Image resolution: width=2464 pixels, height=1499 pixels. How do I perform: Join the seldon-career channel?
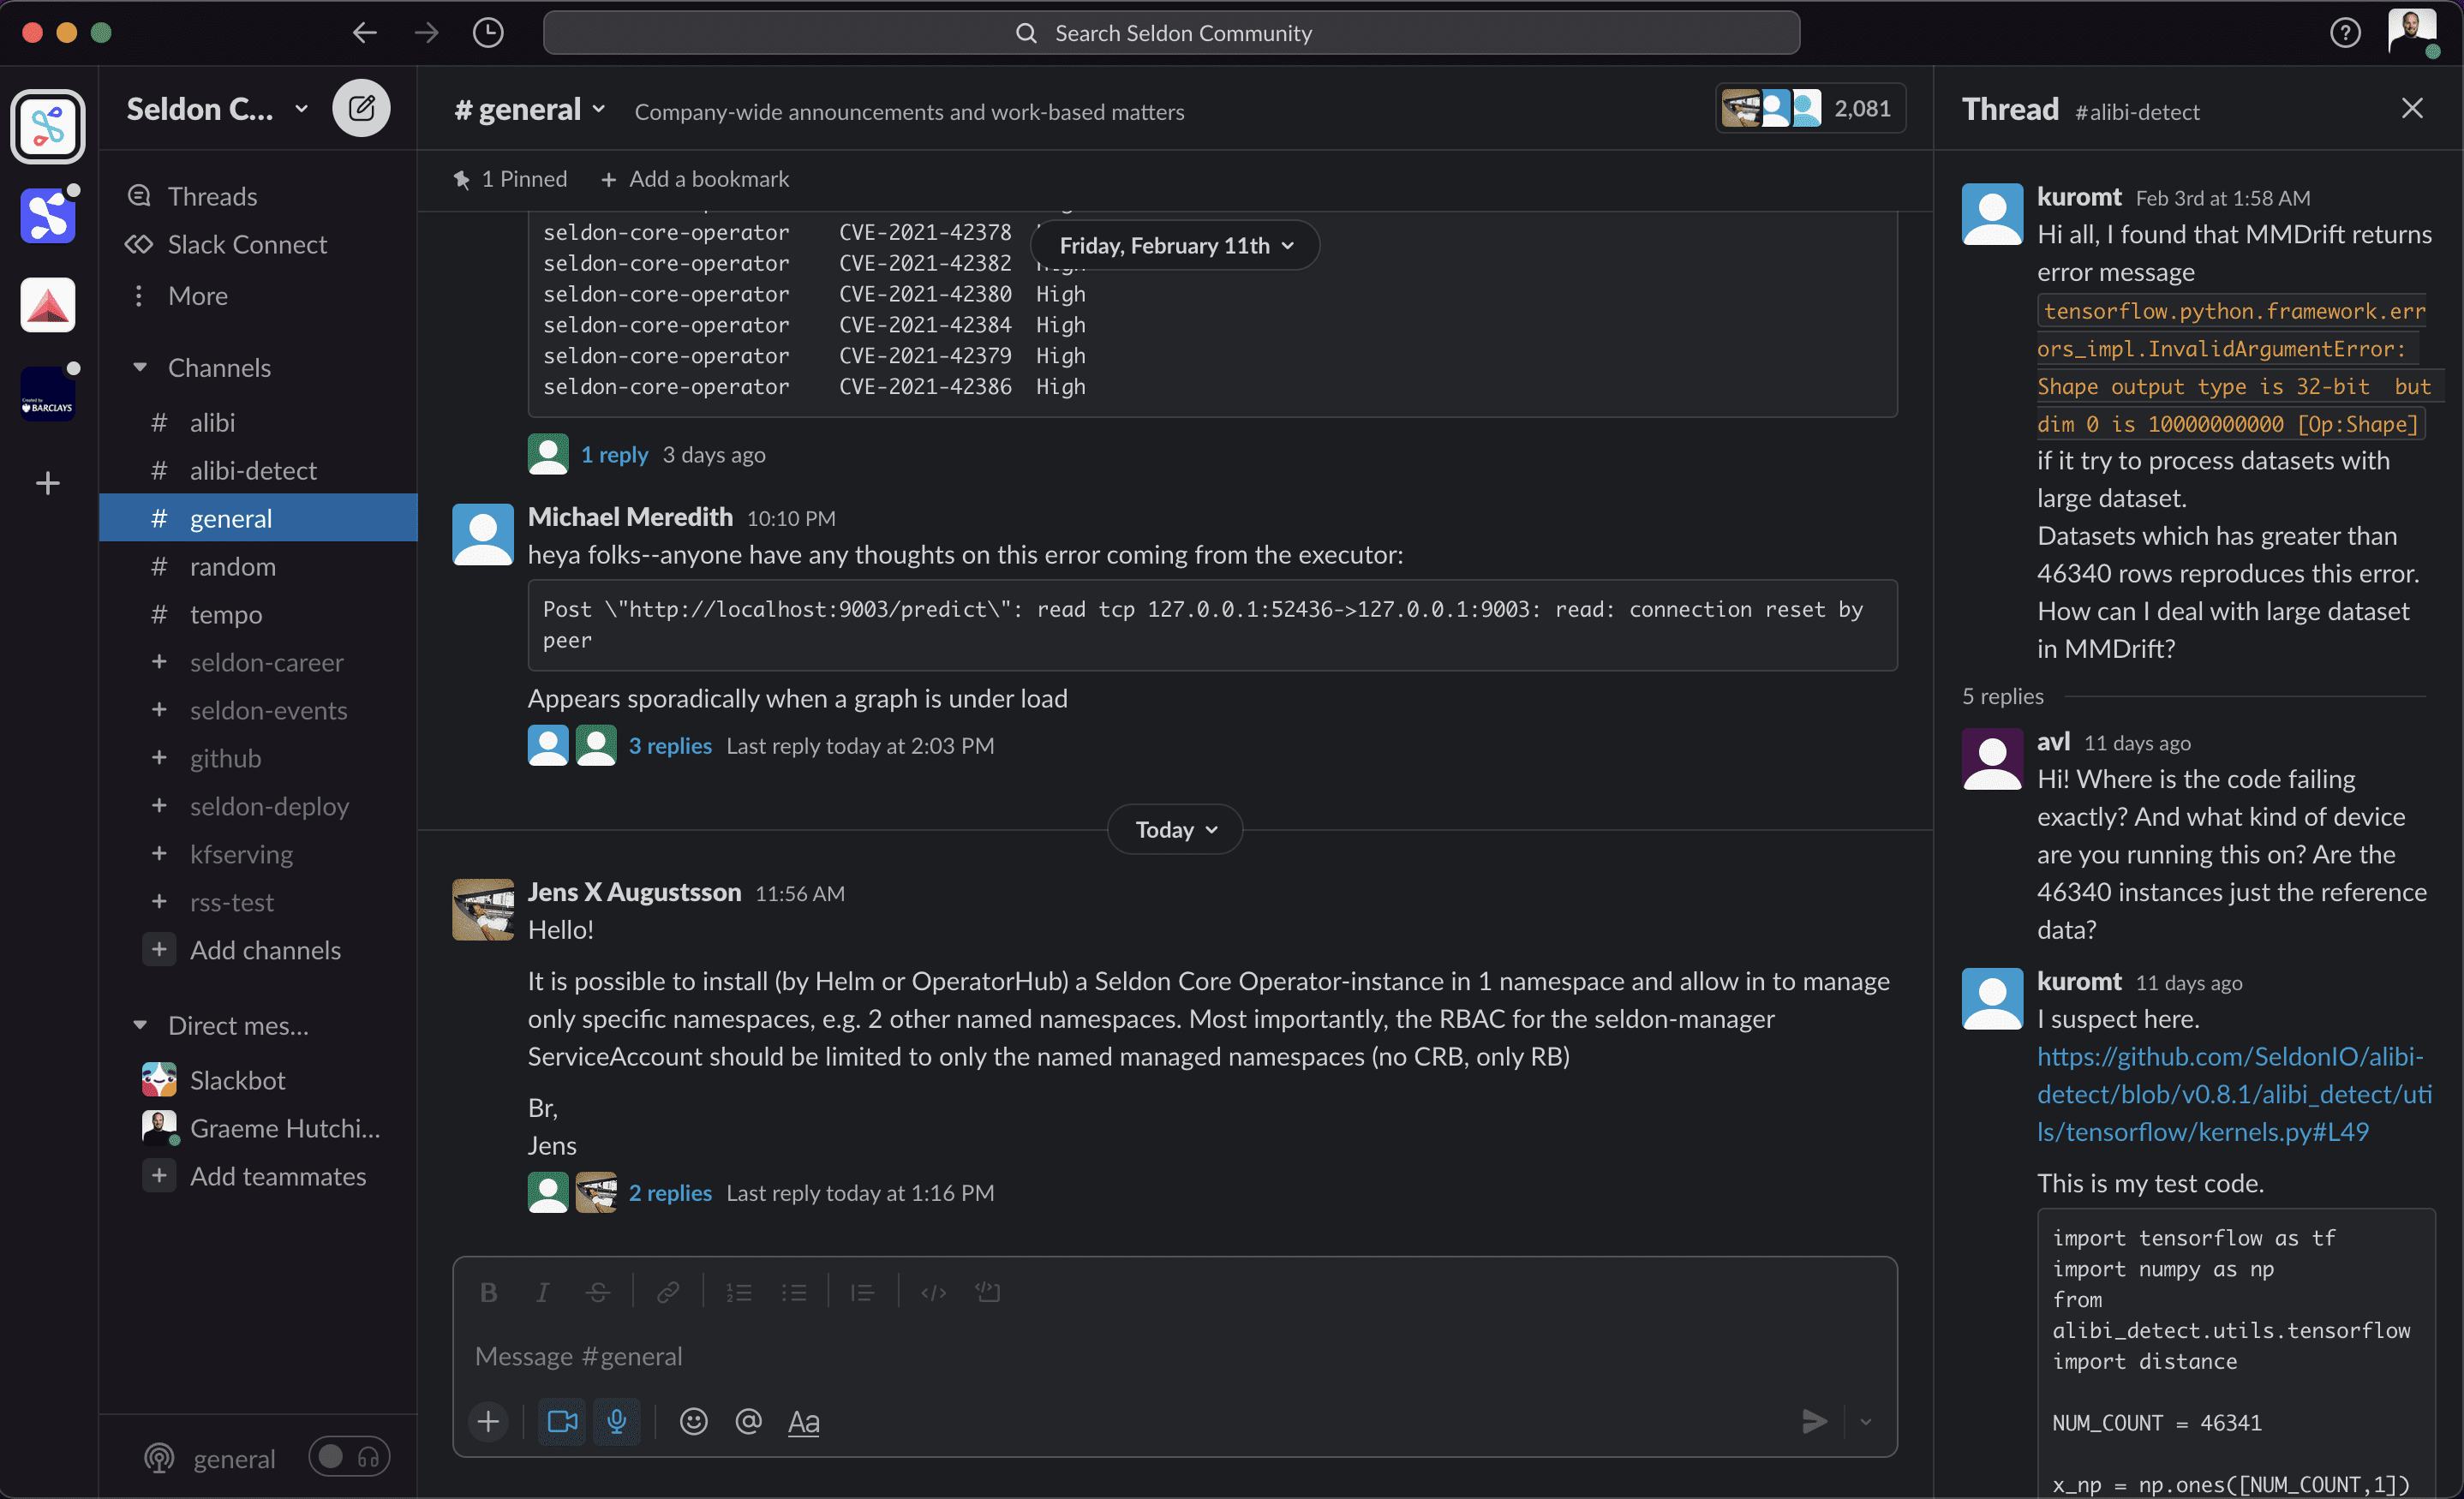click(259, 662)
